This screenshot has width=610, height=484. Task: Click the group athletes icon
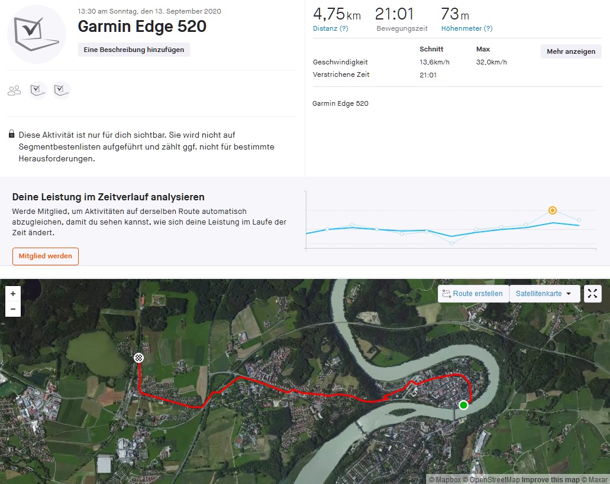pyautogui.click(x=14, y=90)
